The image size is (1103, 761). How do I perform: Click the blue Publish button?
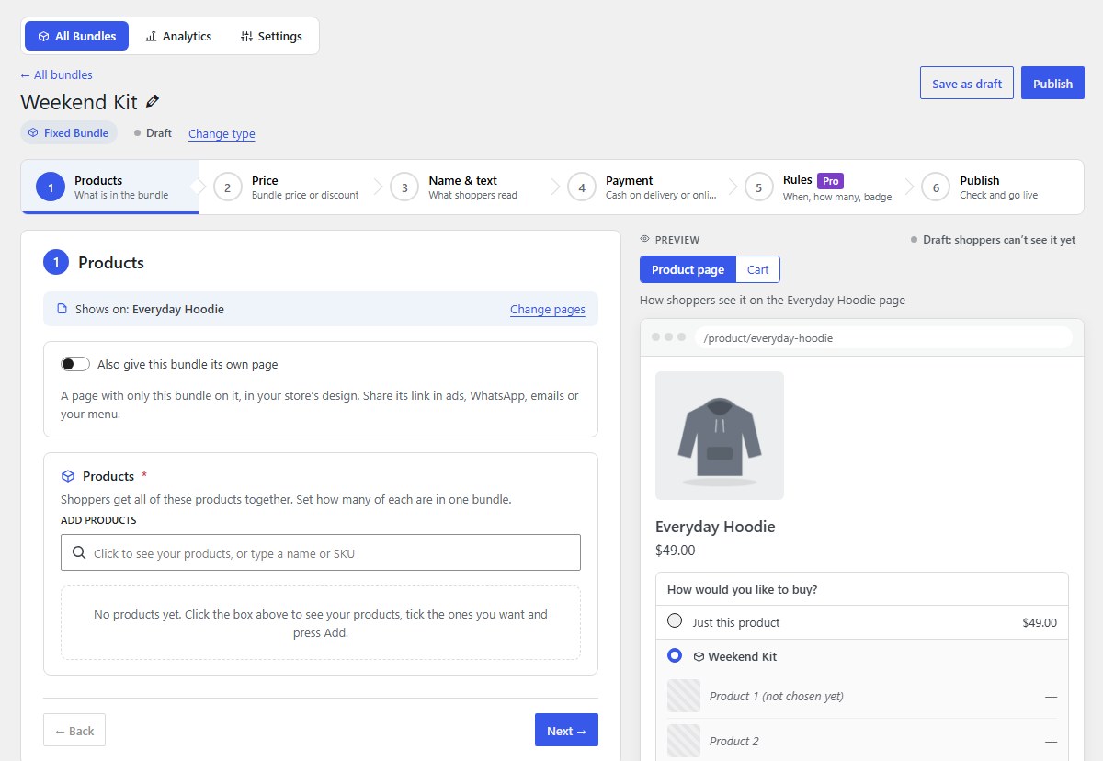1052,83
